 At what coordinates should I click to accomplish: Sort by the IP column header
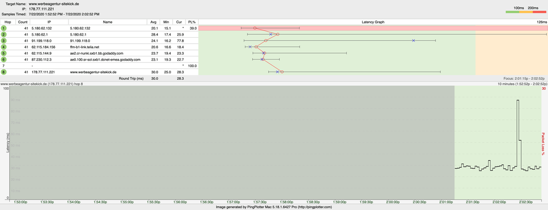(x=49, y=21)
